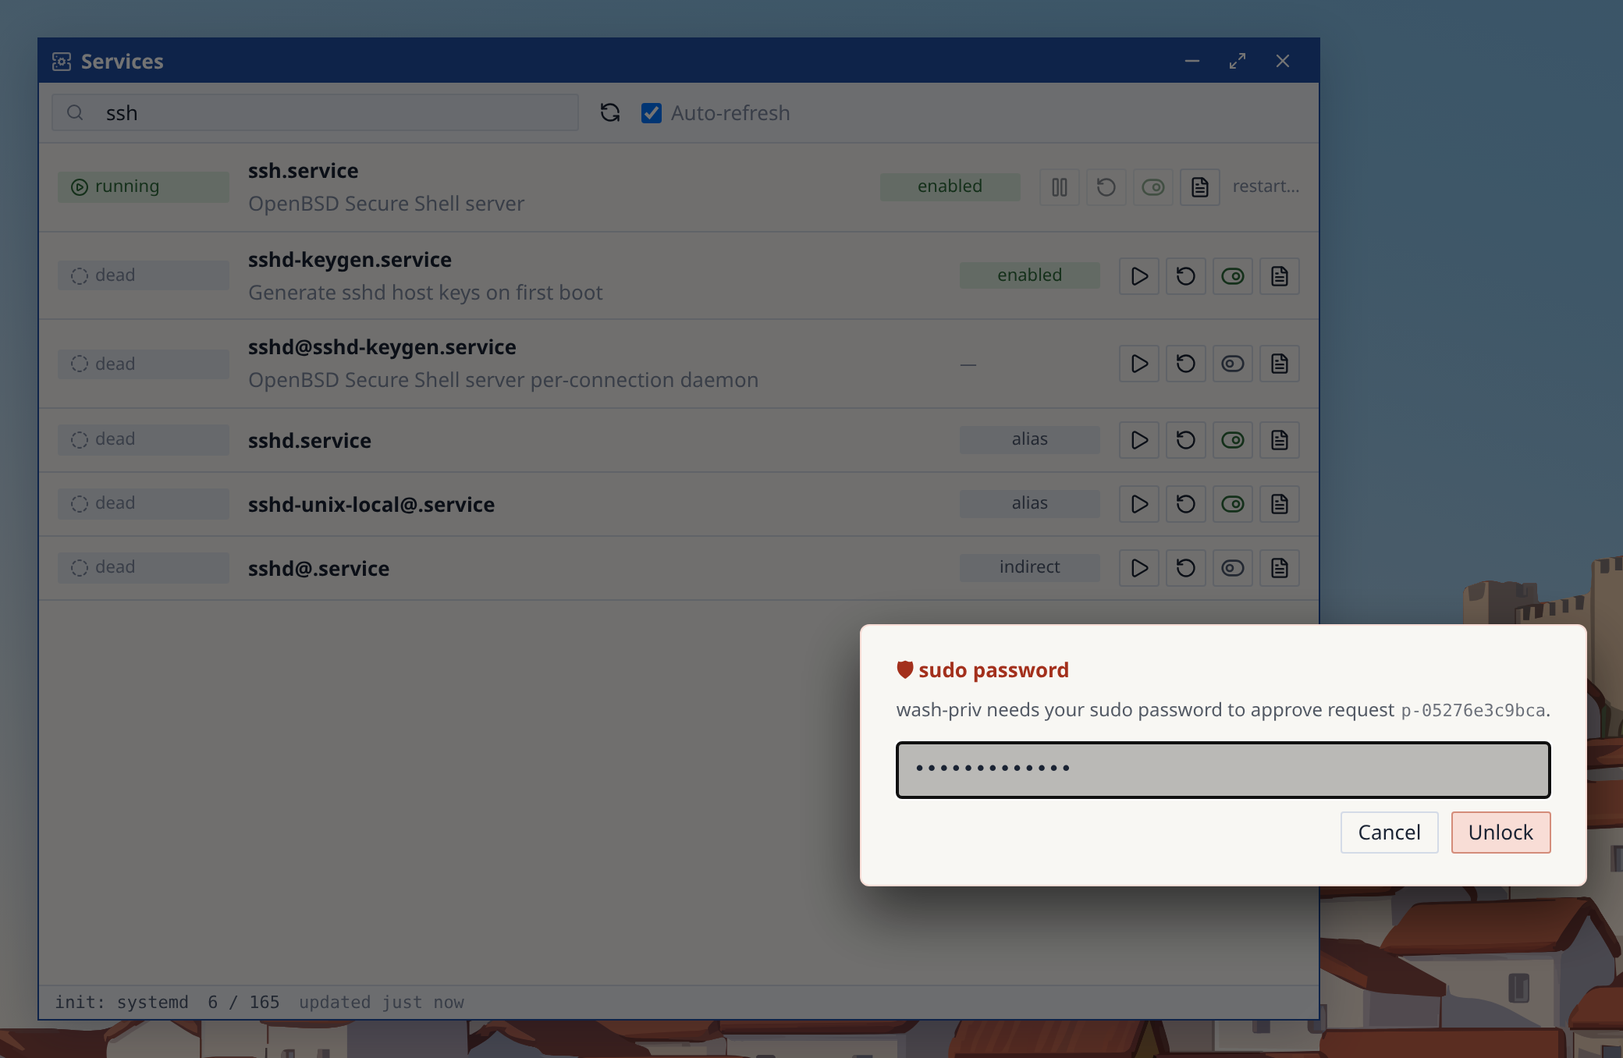Open logs for sshd-unix-local@.service
This screenshot has height=1058, width=1623.
point(1280,504)
